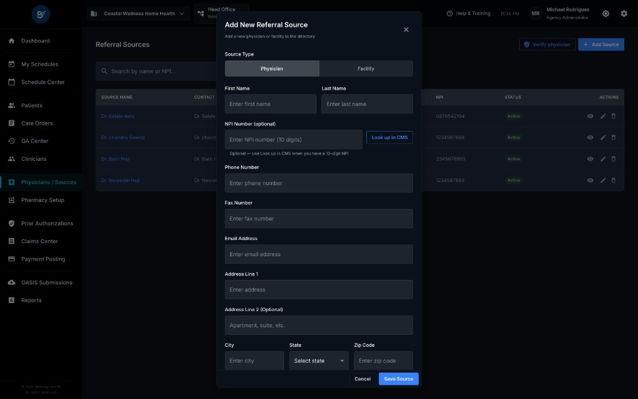Image resolution: width=638 pixels, height=399 pixels.
Task: Go to Schedule Center
Action: 43,82
